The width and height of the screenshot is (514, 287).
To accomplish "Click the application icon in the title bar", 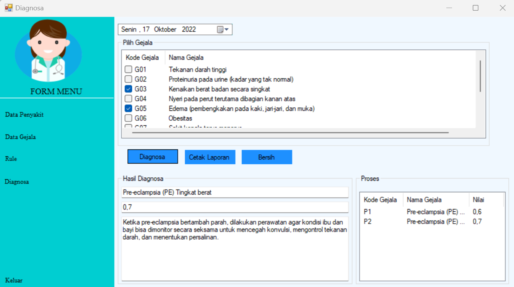I will 8,7.
